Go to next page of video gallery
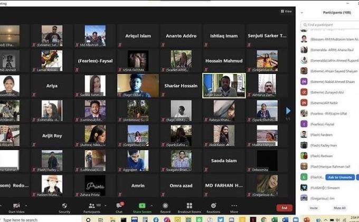Screen dimensions: 359x222 [x=288, y=110]
